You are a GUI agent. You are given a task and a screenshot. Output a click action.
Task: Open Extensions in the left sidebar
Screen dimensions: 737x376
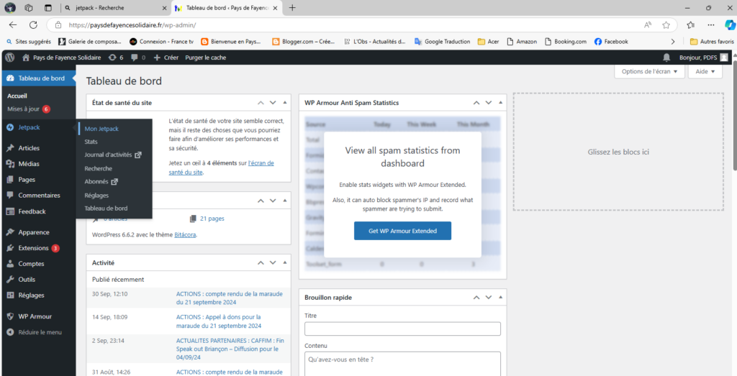click(x=33, y=248)
